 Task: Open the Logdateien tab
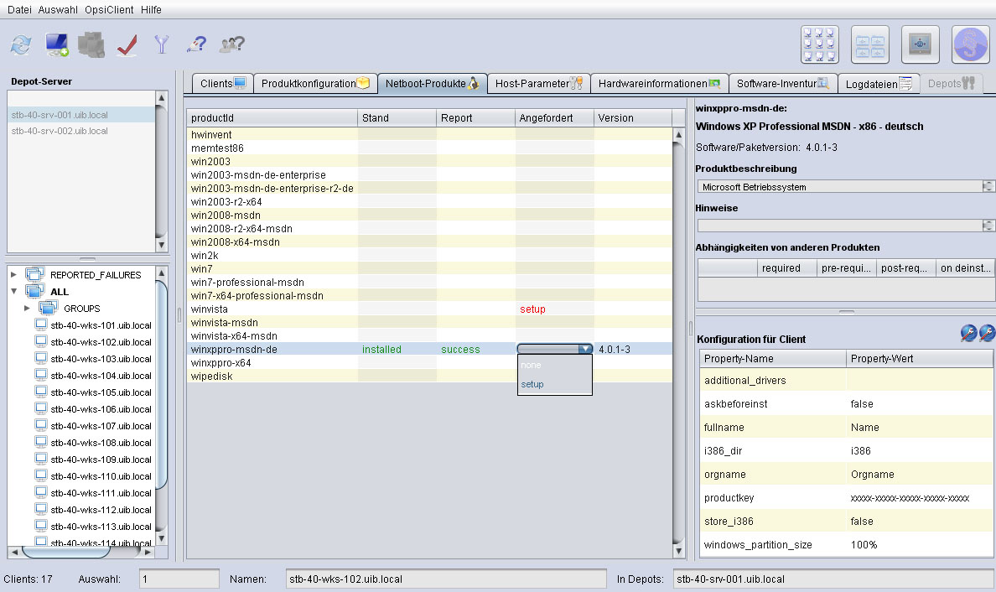(879, 84)
